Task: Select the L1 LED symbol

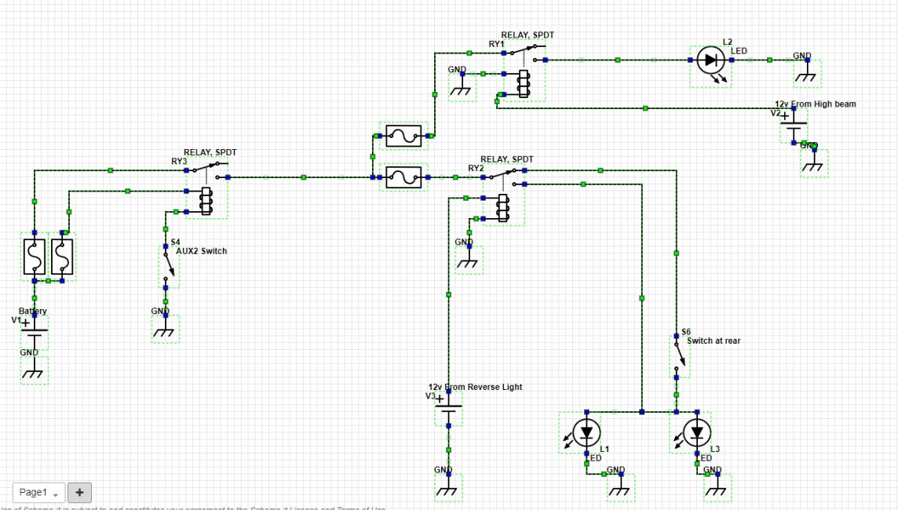Action: coord(586,433)
